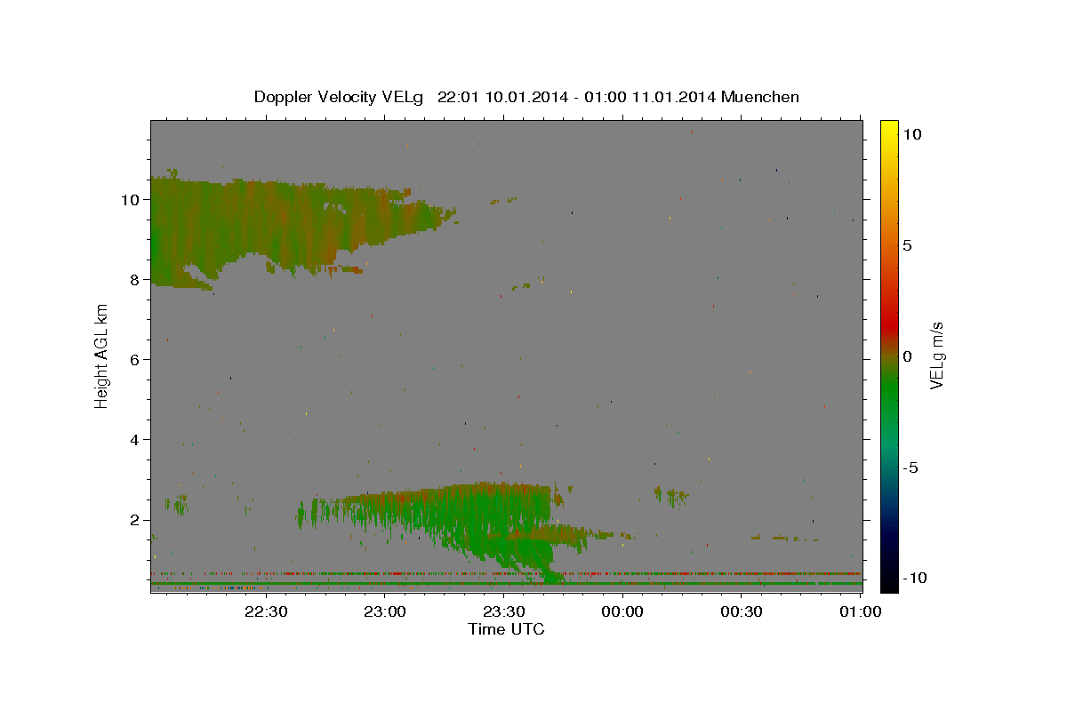Click the colorbar value -5 label

(x=911, y=467)
